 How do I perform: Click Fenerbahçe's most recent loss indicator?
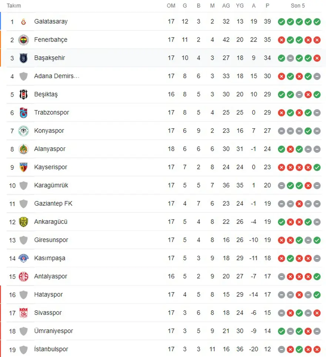[x=317, y=40]
